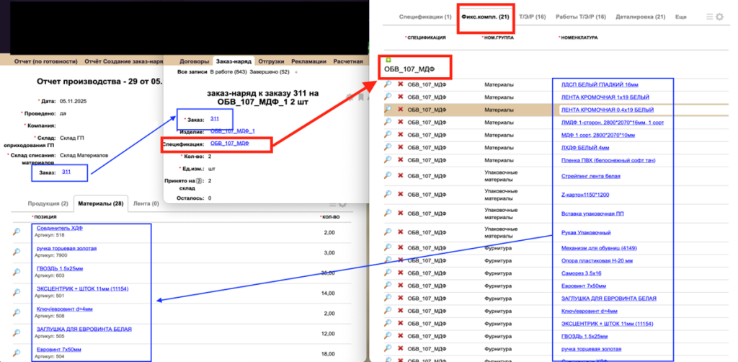Open the Еще tab dropdown
The height and width of the screenshot is (362, 738).
(x=680, y=17)
